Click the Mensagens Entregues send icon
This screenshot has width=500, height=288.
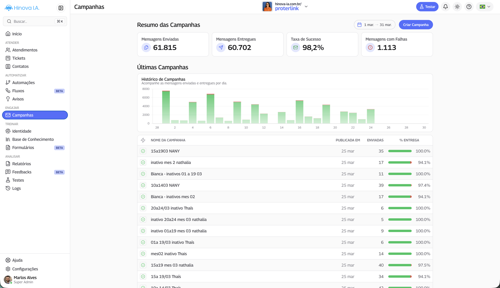[x=221, y=47]
